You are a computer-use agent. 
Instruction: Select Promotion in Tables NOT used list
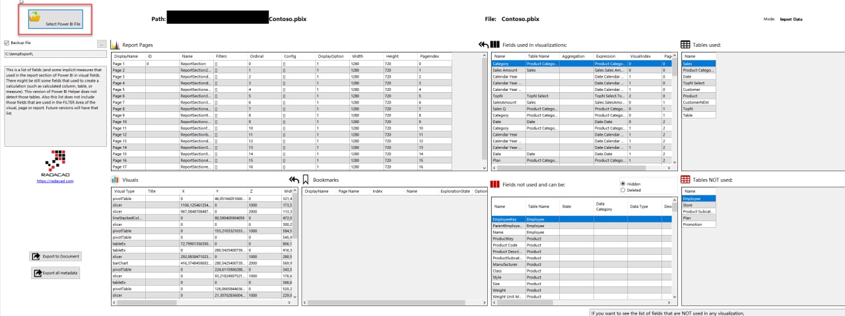(x=699, y=224)
